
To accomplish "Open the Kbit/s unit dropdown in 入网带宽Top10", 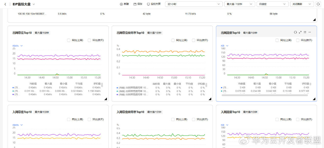I will (18, 125).
